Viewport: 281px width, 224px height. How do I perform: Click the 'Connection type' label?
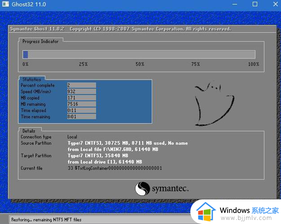tap(36, 137)
